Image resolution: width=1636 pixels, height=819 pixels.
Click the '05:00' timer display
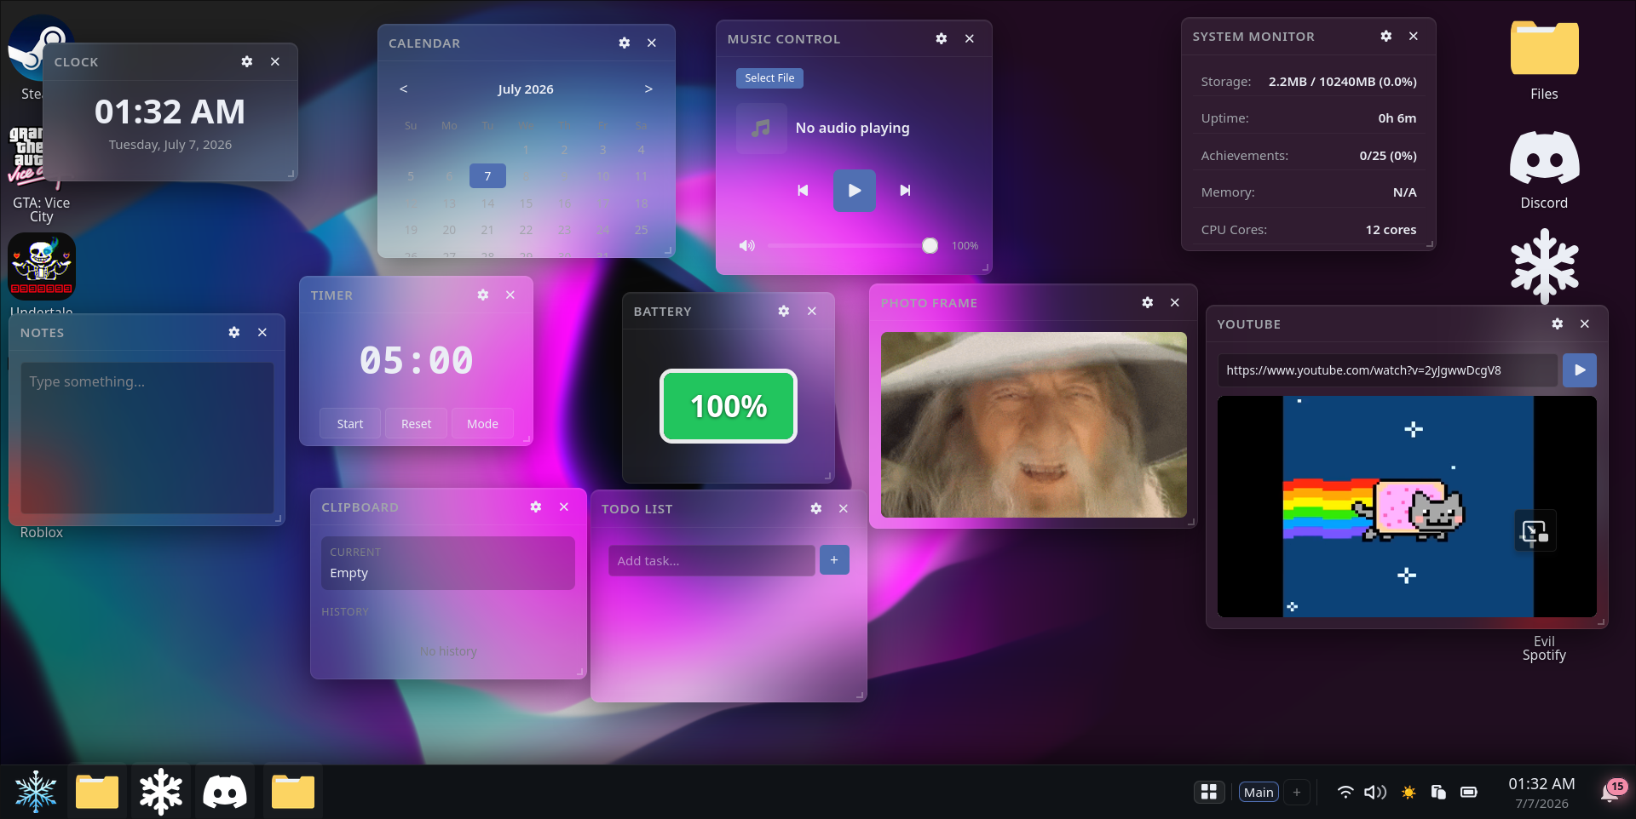416,361
